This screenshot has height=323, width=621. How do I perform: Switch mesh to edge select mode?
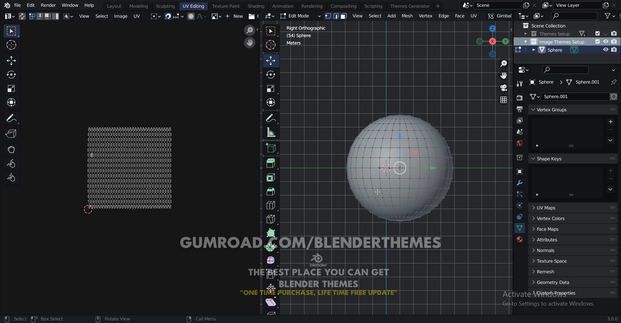click(336, 16)
